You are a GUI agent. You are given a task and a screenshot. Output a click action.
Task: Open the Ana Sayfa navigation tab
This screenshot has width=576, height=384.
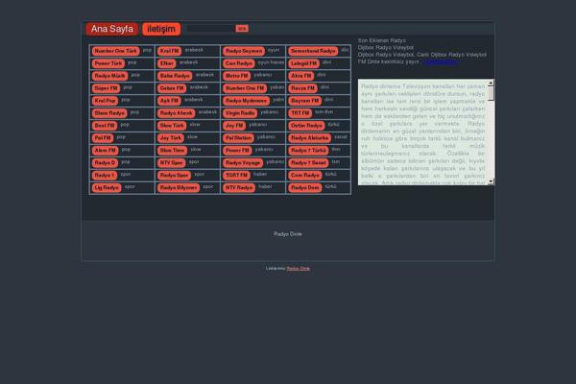[x=112, y=29]
